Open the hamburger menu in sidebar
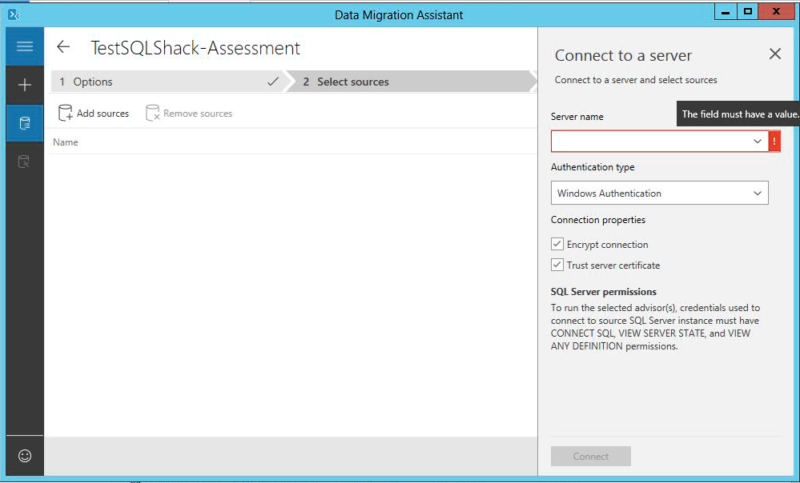The height and width of the screenshot is (483, 800). coord(25,46)
